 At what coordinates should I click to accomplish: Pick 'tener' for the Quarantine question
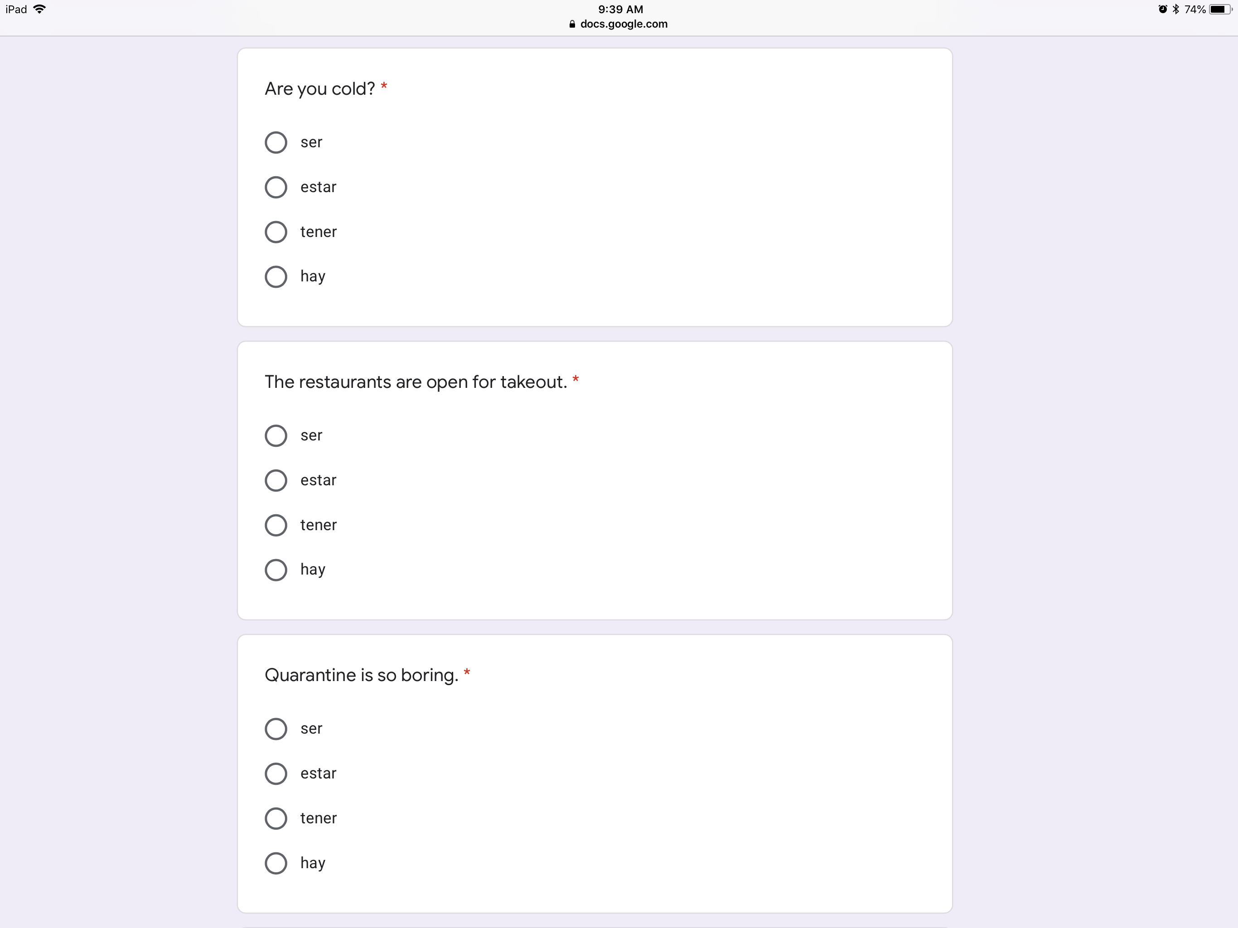pyautogui.click(x=276, y=818)
